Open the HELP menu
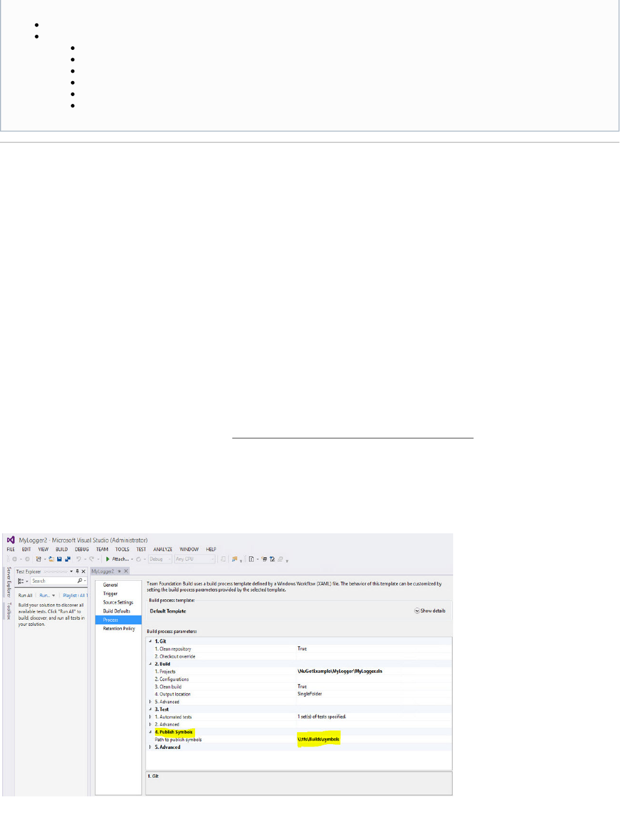The height and width of the screenshot is (836, 620). coord(211,549)
